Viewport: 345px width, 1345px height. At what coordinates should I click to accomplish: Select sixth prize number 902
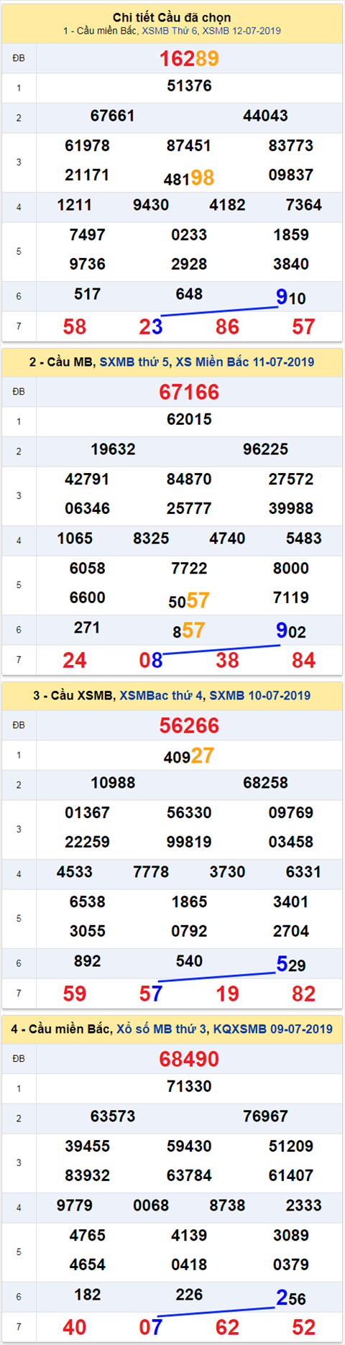tap(291, 630)
